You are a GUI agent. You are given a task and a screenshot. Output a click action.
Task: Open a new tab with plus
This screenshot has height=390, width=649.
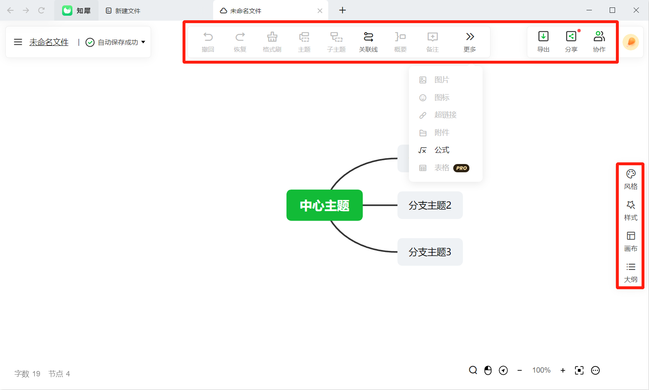click(342, 10)
